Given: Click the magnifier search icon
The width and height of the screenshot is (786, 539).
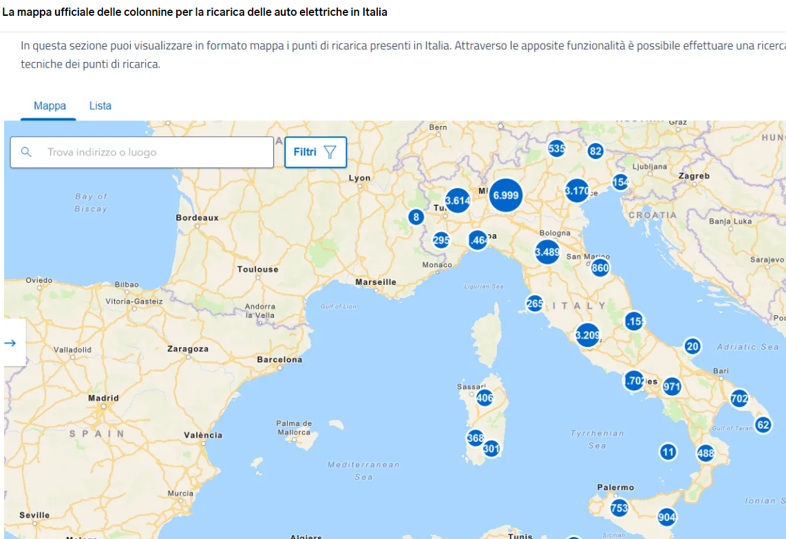Looking at the screenshot, I should tap(26, 152).
